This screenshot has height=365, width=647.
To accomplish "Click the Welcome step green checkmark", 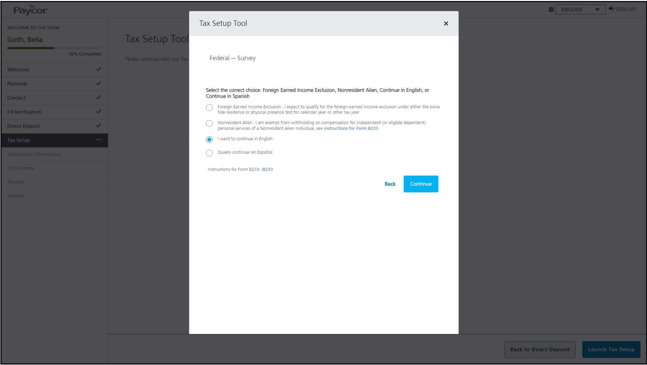I will (99, 69).
